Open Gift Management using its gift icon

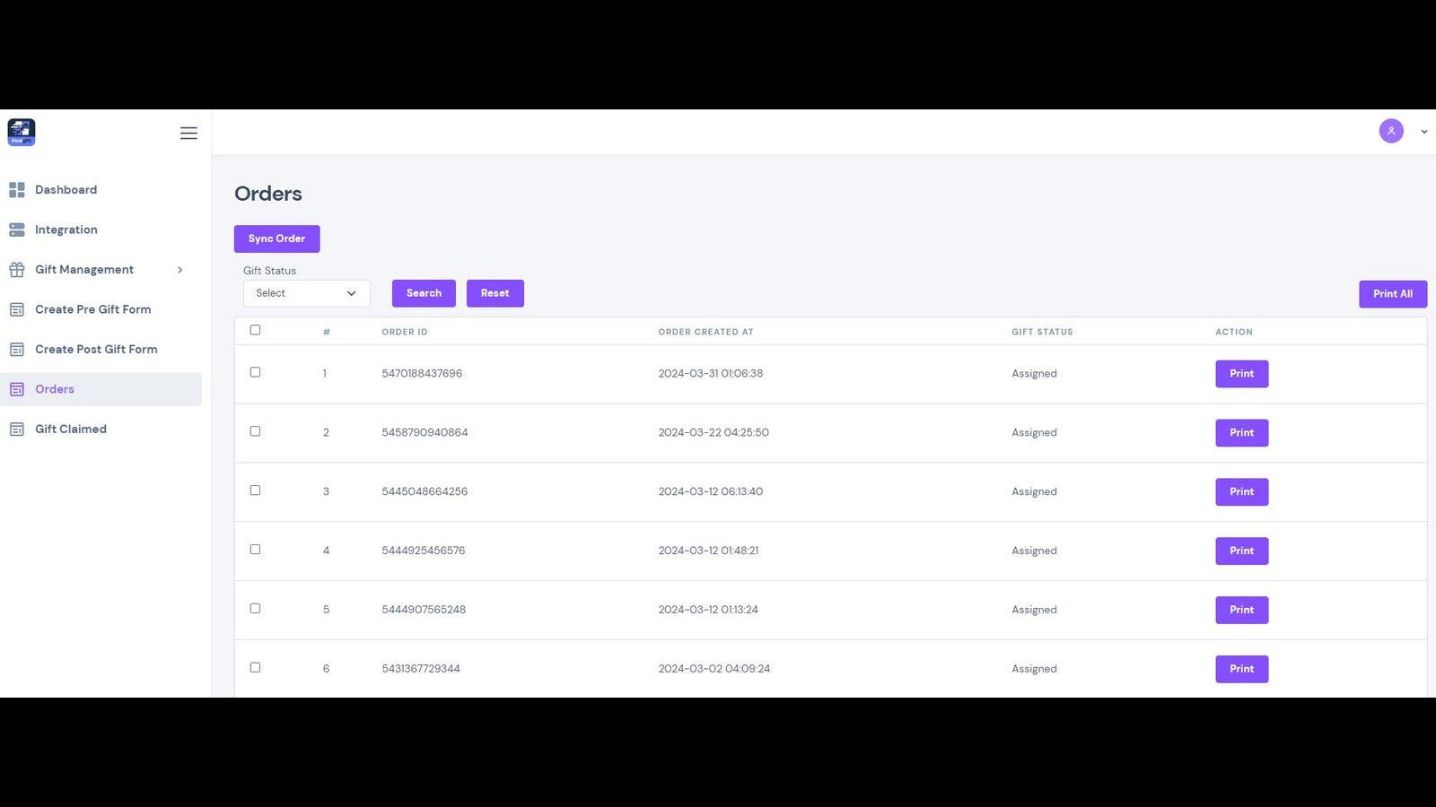[16, 269]
